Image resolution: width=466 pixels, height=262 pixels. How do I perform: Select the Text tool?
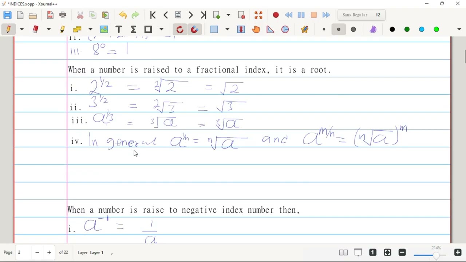click(x=119, y=29)
